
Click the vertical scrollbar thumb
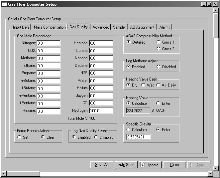pyautogui.click(x=215, y=25)
